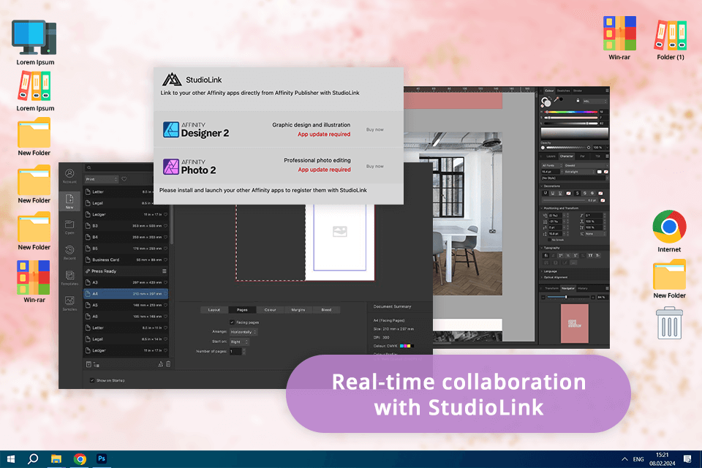The height and width of the screenshot is (468, 702).
Task: Show Recent documents in the sidebar
Action: [69, 252]
